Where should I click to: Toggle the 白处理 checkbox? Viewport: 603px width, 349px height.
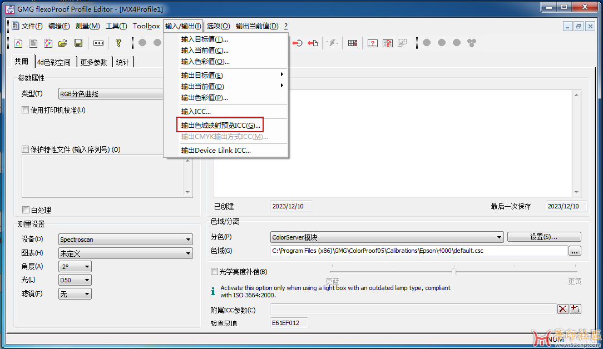[26, 210]
